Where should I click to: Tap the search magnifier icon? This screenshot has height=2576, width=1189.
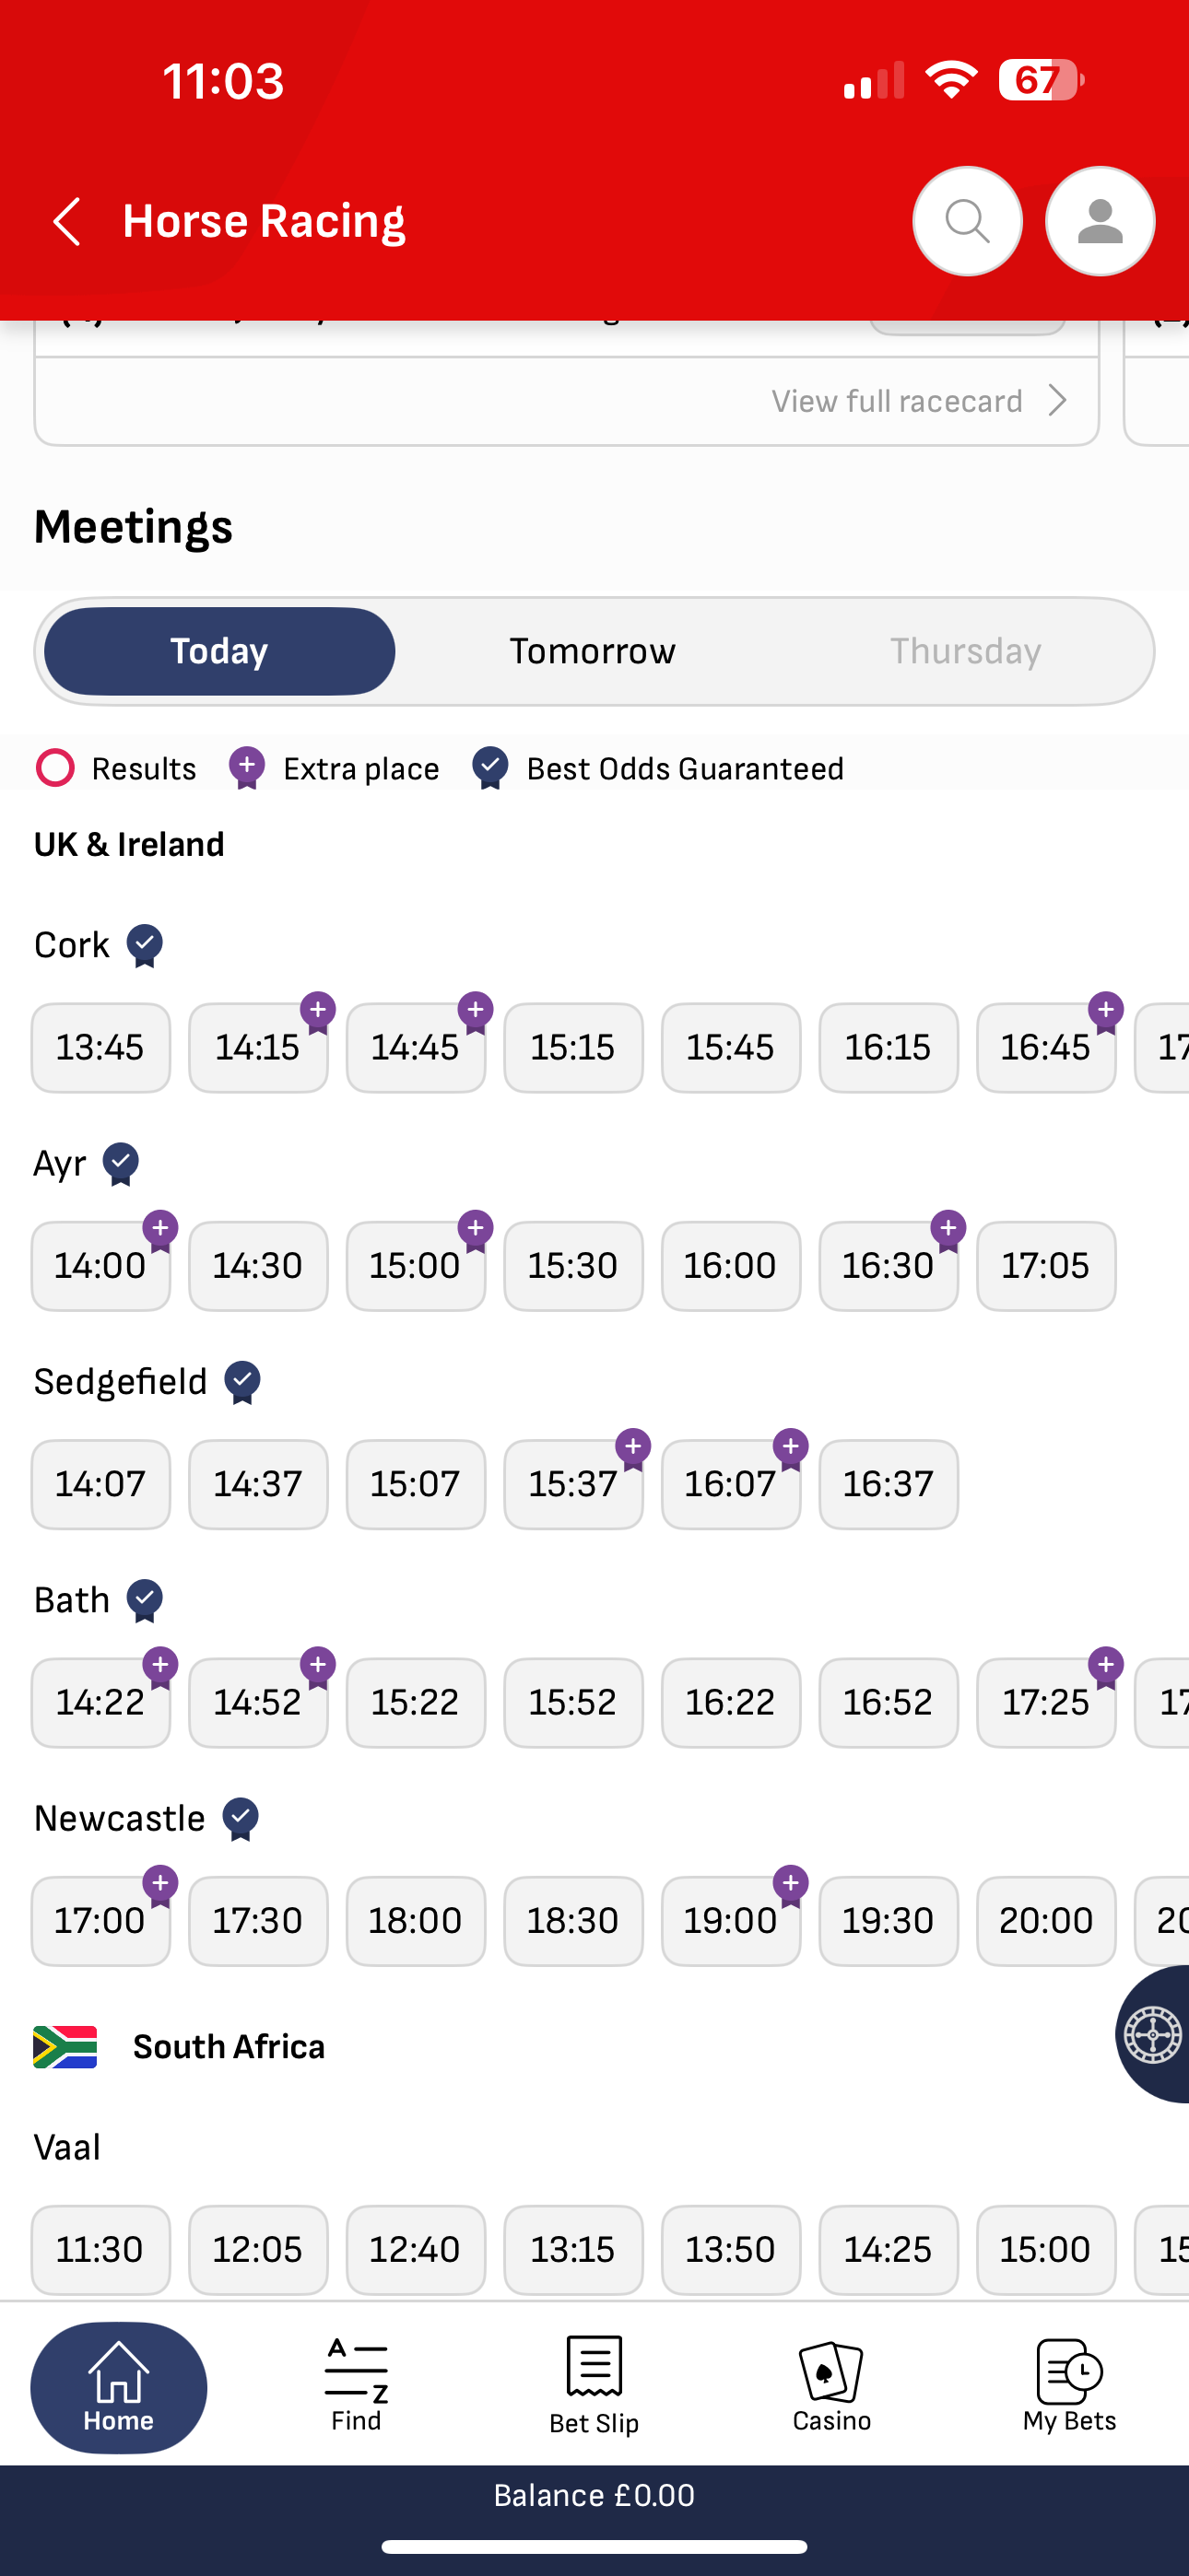tap(967, 221)
